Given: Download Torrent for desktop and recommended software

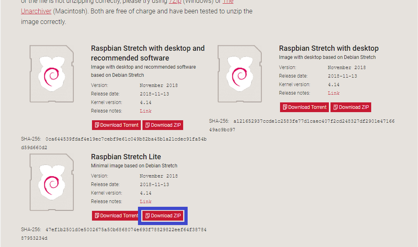Looking at the screenshot, I should (x=116, y=125).
